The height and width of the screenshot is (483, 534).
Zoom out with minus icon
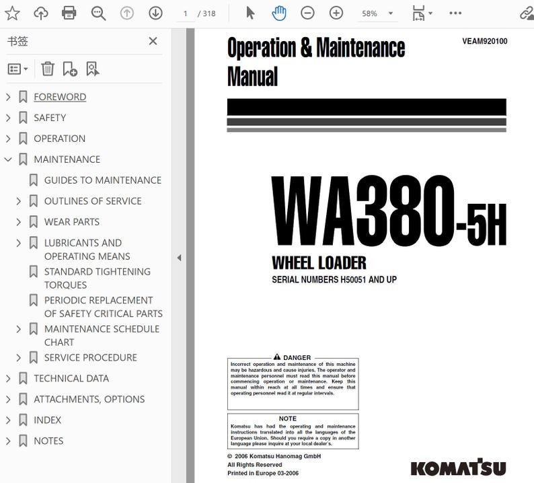pos(307,13)
